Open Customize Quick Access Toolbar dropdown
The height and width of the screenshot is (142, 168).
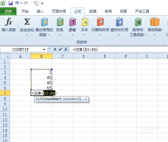[x=43, y=4]
